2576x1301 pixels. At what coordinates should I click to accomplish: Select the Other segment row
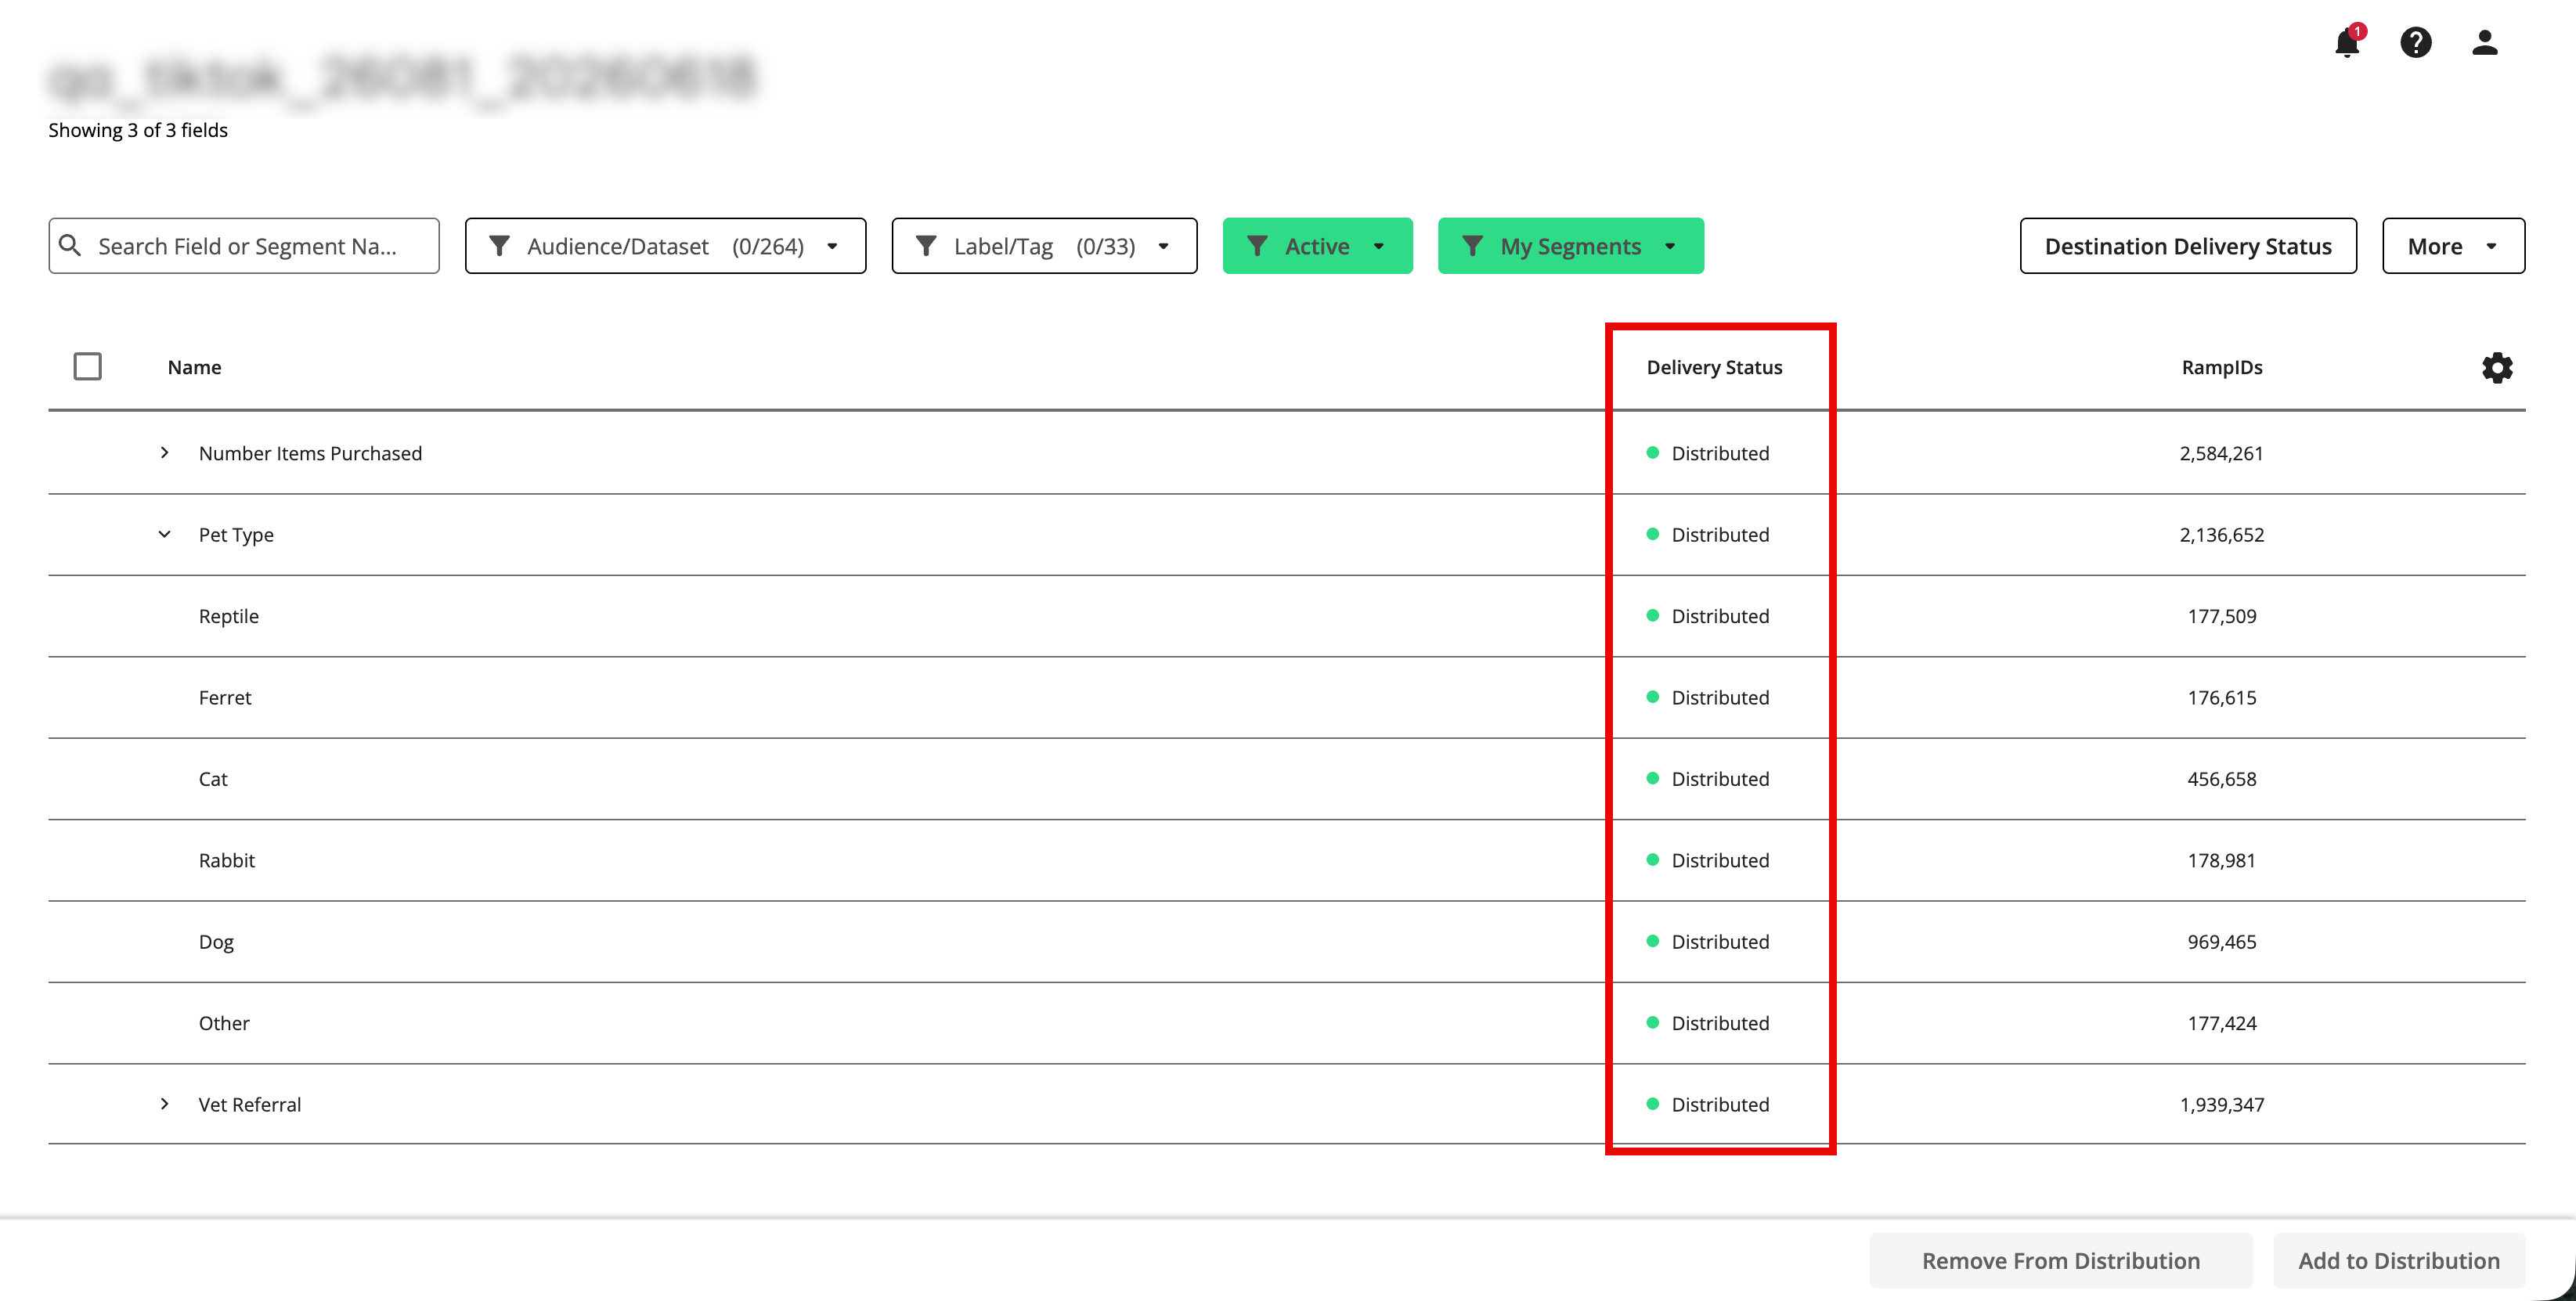pyautogui.click(x=1286, y=1023)
